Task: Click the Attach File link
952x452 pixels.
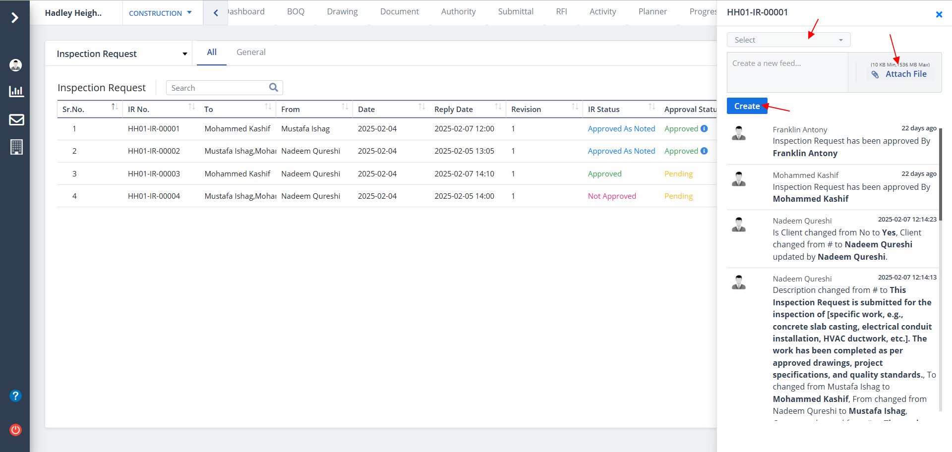Action: pyautogui.click(x=905, y=74)
